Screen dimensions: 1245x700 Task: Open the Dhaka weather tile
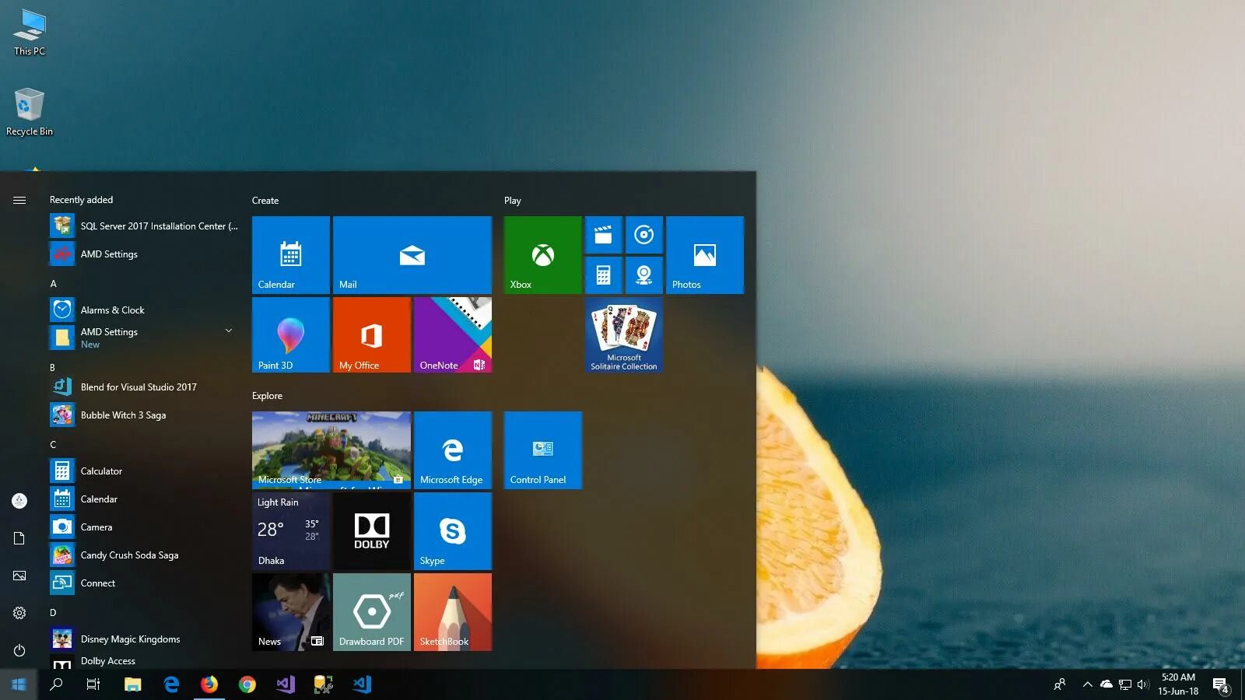tap(291, 531)
